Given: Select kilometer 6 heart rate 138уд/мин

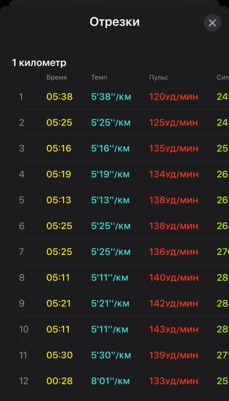Looking at the screenshot, I should (173, 226).
